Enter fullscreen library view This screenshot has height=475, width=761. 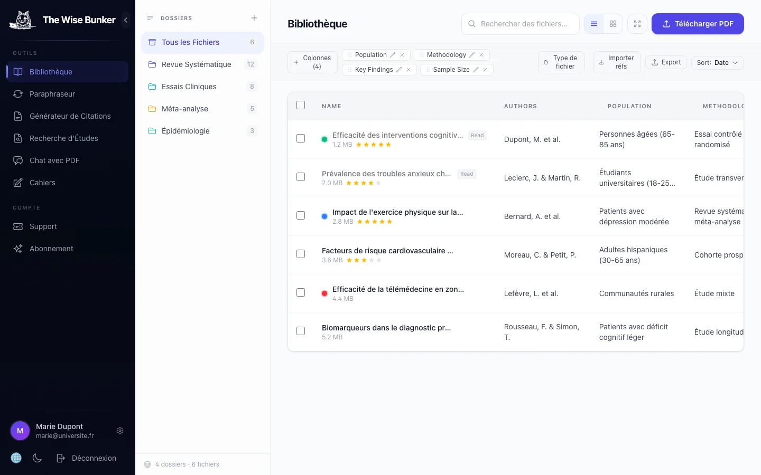(637, 24)
